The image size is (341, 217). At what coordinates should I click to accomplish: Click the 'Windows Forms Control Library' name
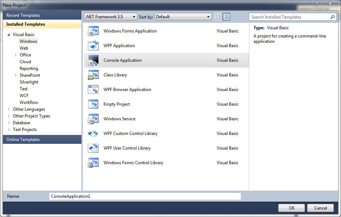pyautogui.click(x=133, y=163)
